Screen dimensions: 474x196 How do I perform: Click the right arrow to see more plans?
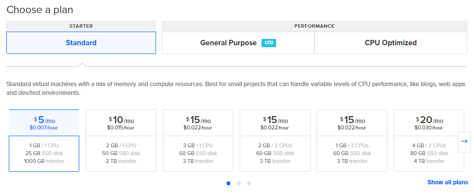click(464, 141)
